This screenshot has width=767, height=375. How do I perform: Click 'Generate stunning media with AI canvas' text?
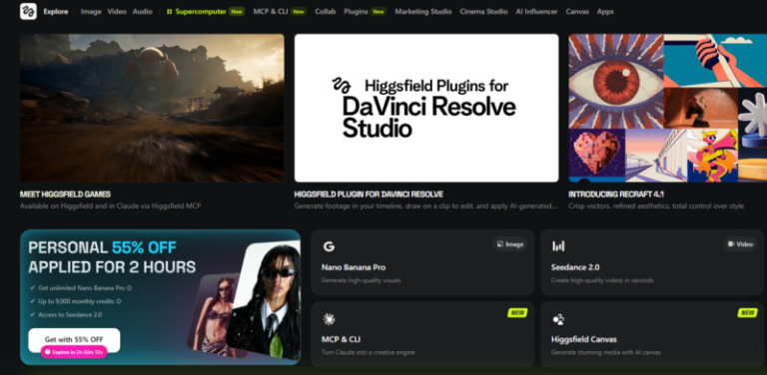tap(605, 352)
